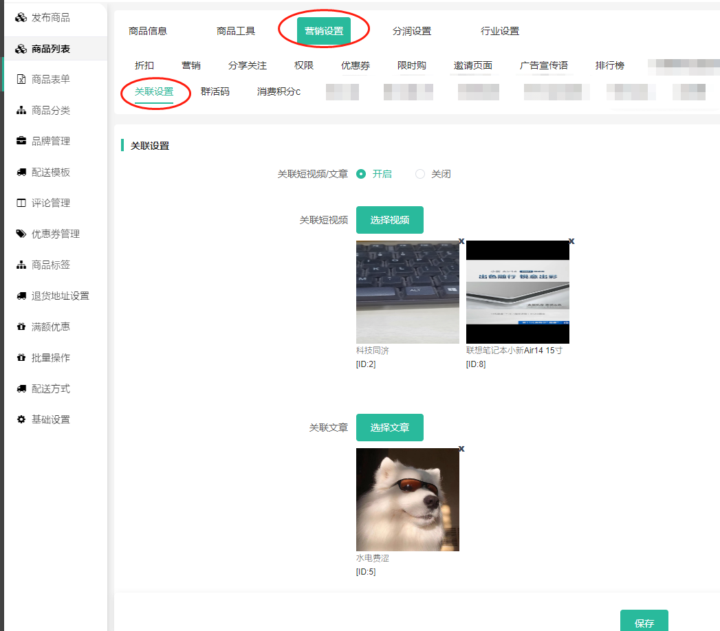The width and height of the screenshot is (720, 631).
Task: Click the 退货地址设置 truck icon
Action: pyautogui.click(x=21, y=296)
